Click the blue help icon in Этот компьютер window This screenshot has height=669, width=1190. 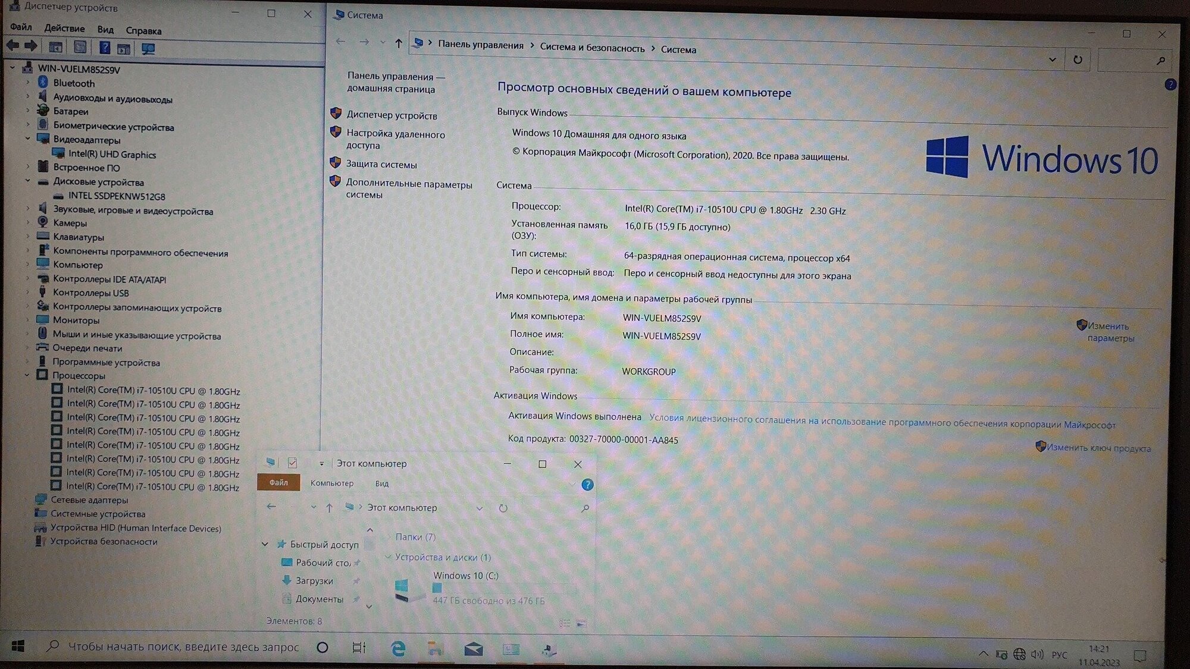(x=587, y=485)
